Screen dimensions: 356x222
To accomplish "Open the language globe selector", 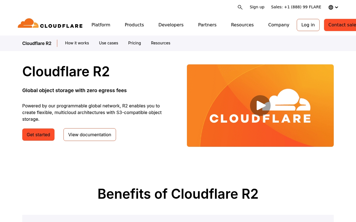I will coord(333,7).
